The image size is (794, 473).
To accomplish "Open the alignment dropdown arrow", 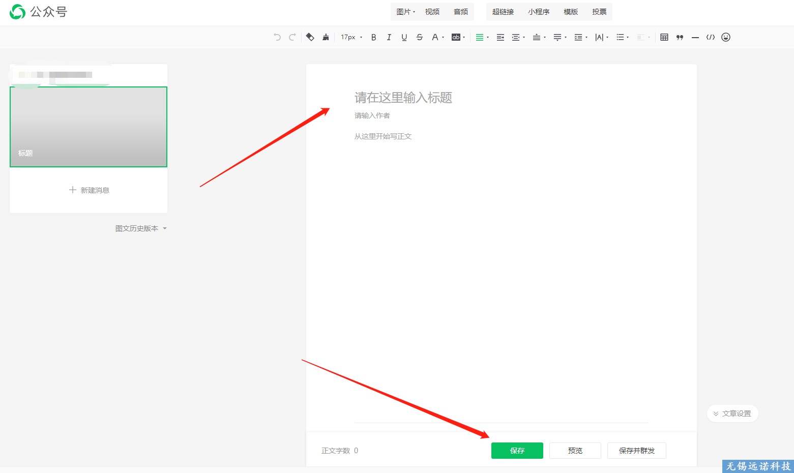I will point(488,37).
